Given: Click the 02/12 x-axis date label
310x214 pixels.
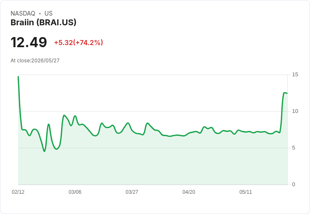Looking at the screenshot, I should (x=18, y=192).
